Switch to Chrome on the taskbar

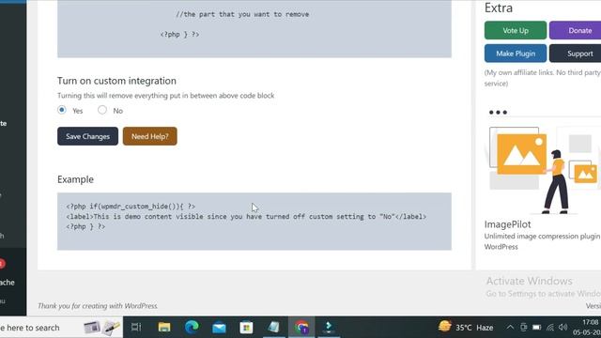(301, 328)
